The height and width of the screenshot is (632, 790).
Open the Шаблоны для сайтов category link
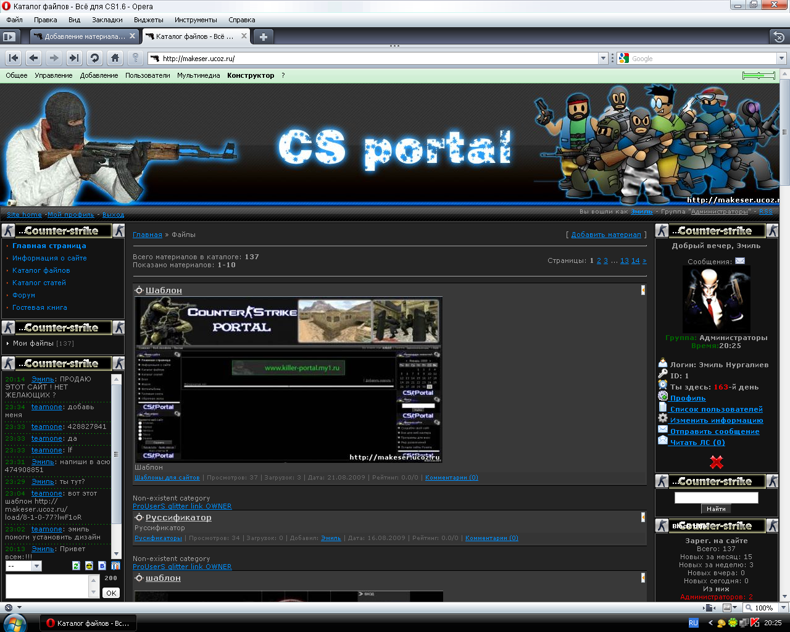click(167, 478)
